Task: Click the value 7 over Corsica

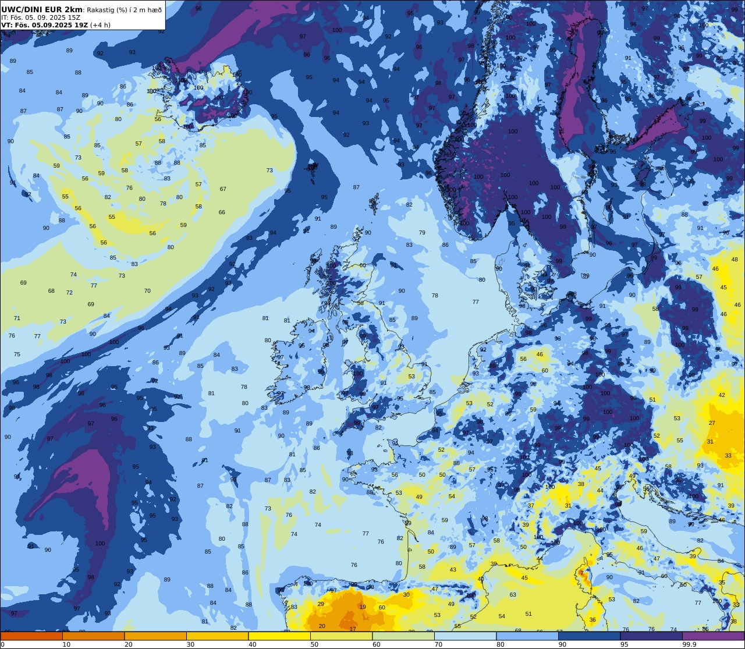Action: (581, 573)
